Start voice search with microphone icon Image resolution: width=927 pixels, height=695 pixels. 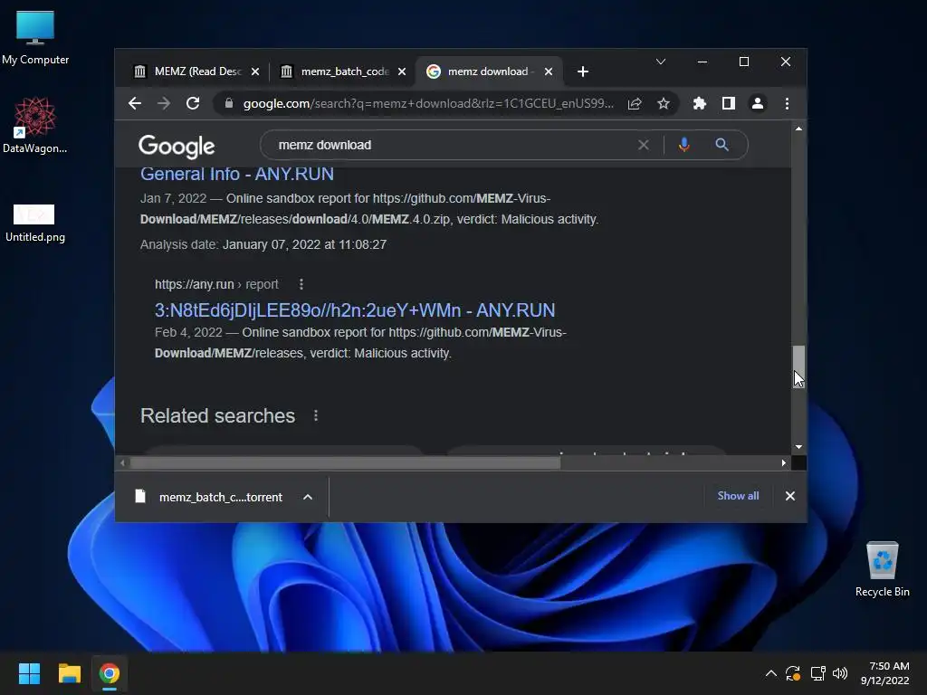tap(684, 145)
